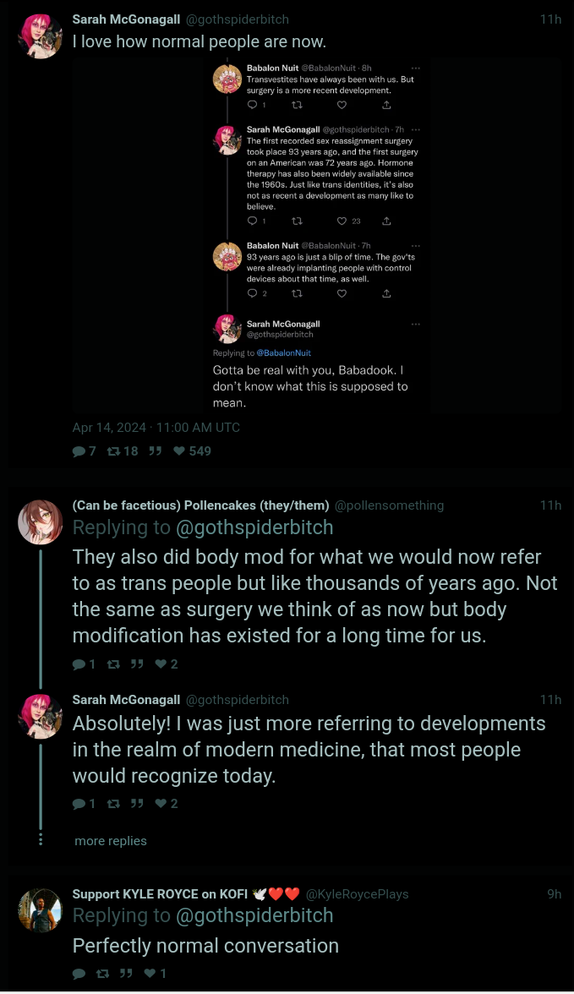Reply to Pollencakes' comment
The width and height of the screenshot is (574, 994).
coord(79,664)
